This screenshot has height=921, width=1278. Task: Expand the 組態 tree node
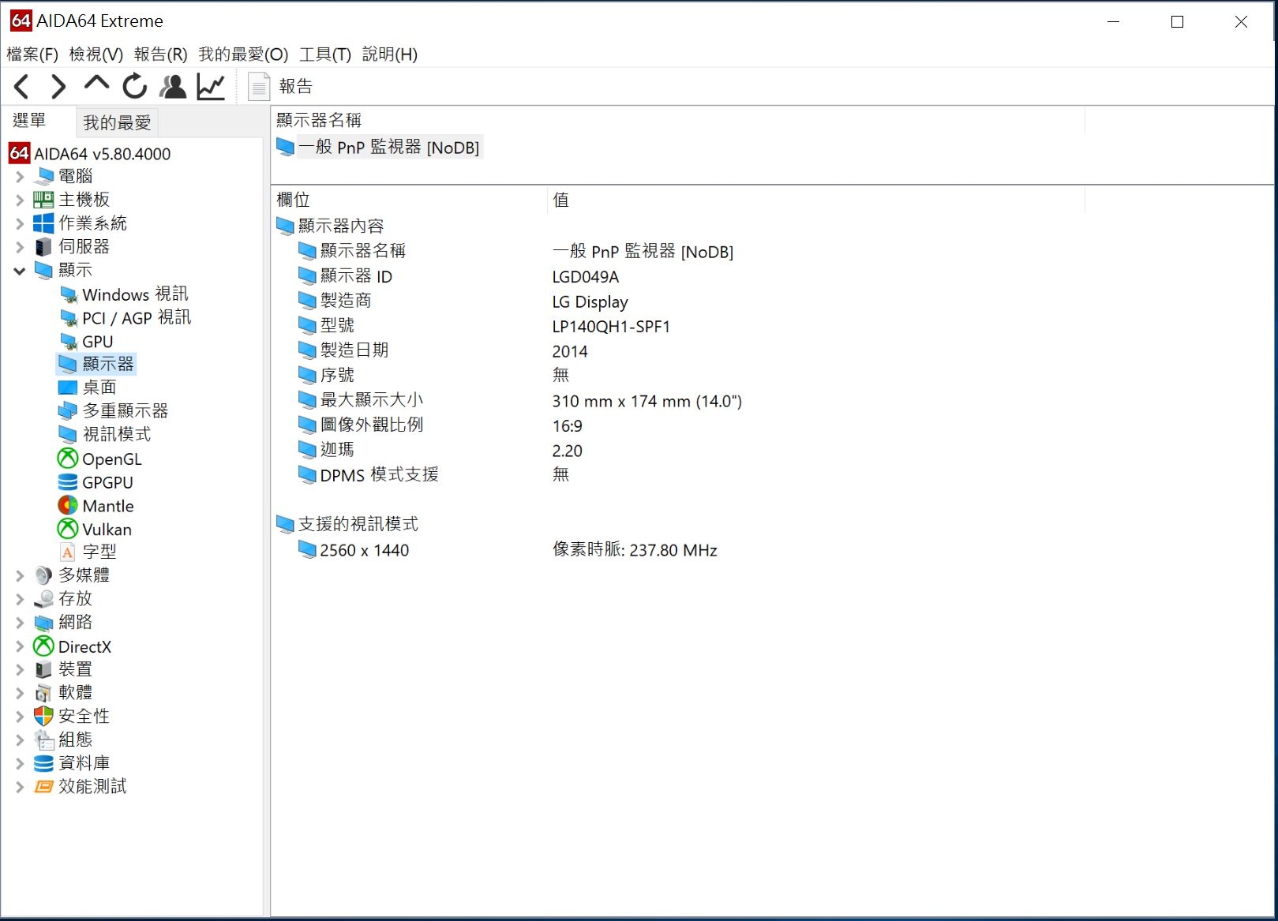click(20, 740)
